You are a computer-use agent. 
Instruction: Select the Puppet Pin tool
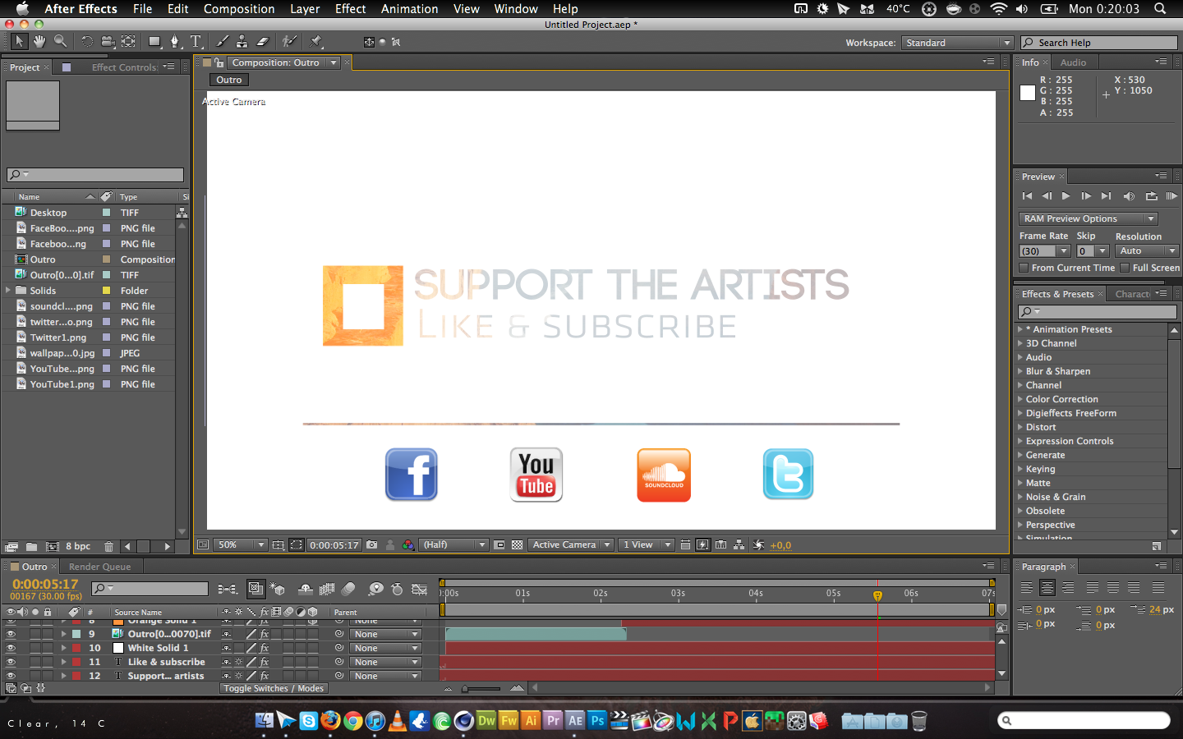point(316,41)
